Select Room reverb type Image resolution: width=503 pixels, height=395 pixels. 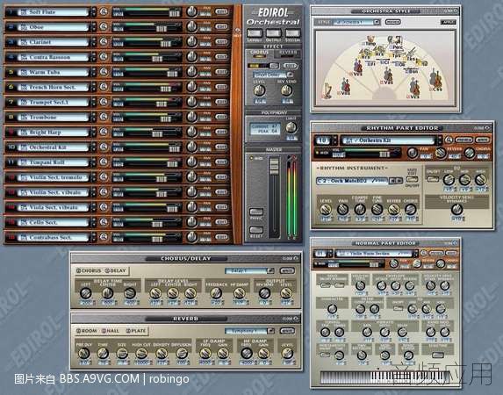coord(87,331)
